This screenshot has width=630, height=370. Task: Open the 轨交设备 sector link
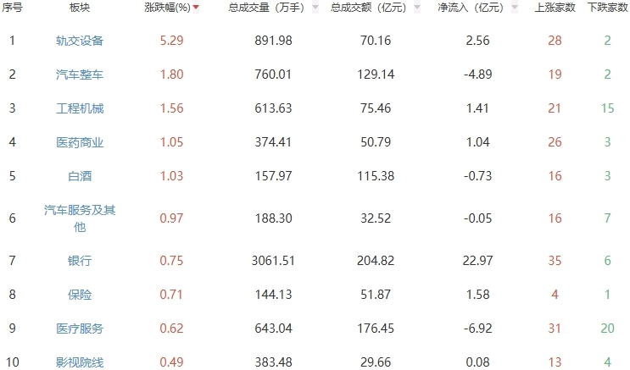[80, 41]
